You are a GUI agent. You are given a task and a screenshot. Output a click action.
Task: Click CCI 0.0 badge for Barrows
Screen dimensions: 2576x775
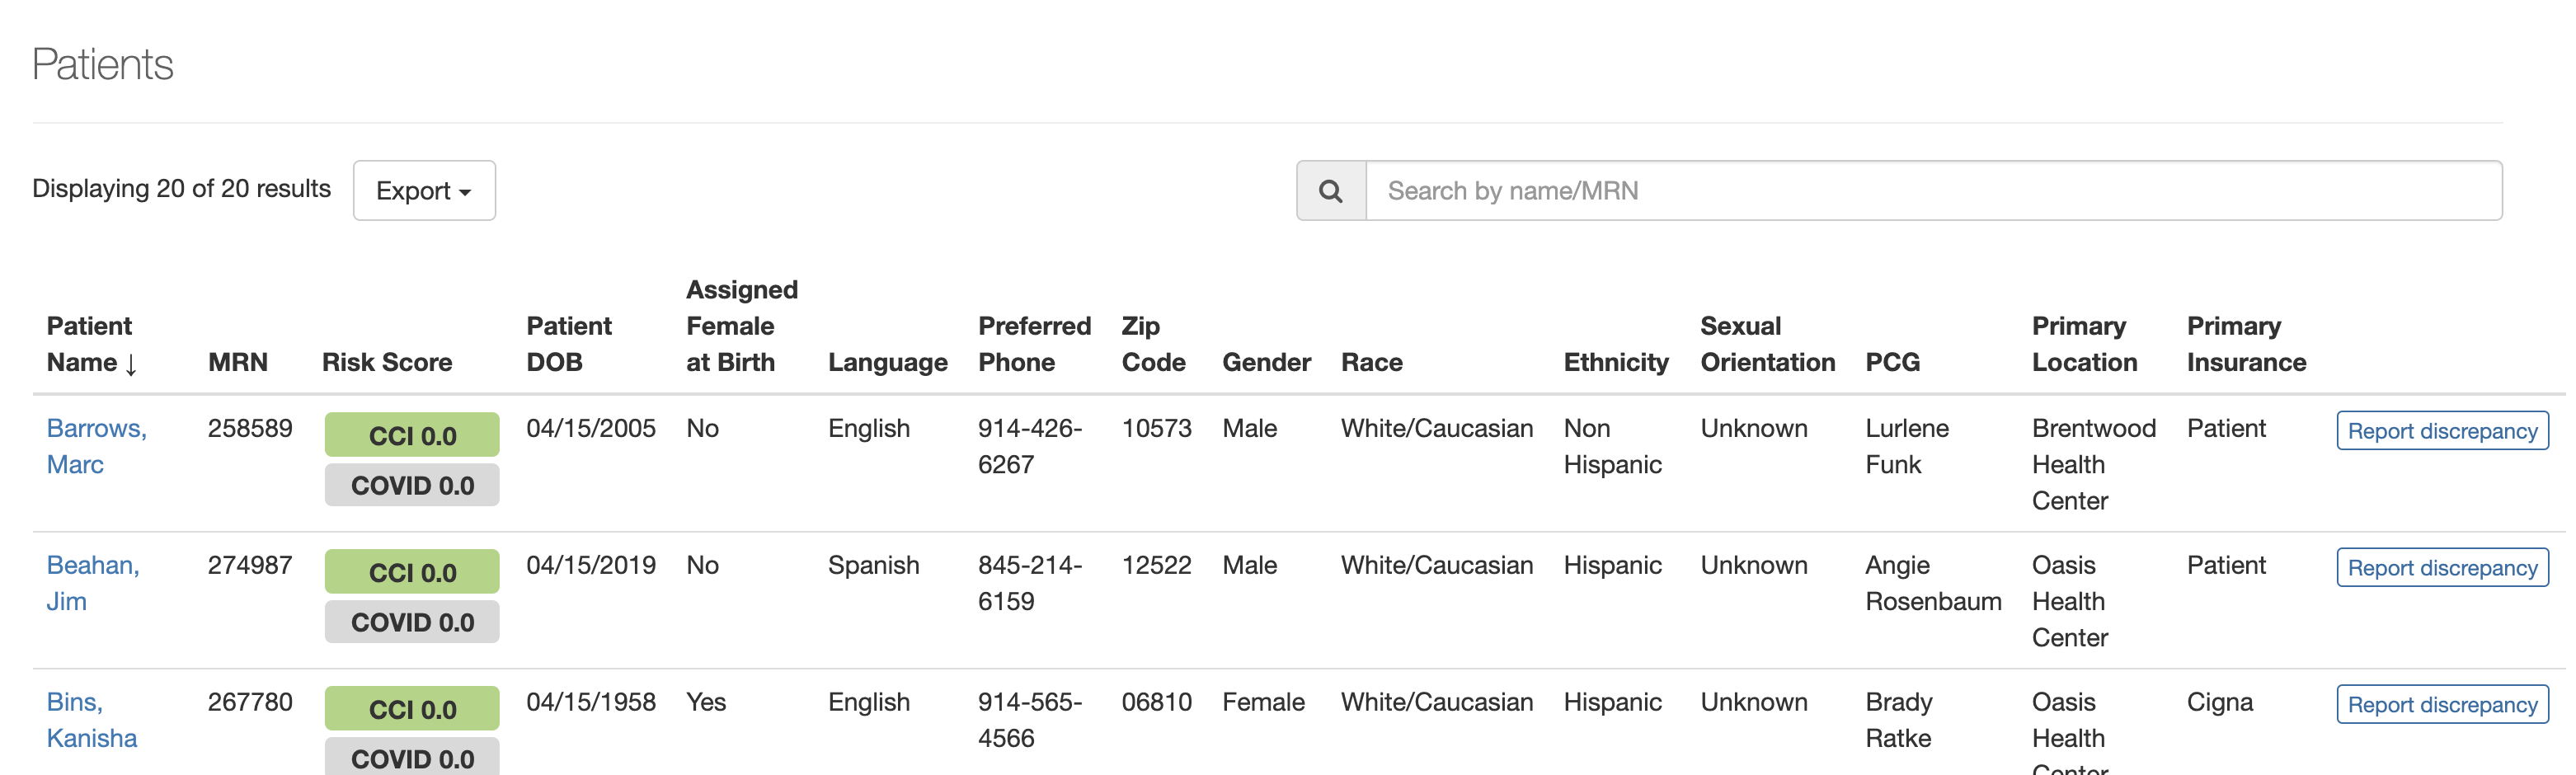click(412, 436)
